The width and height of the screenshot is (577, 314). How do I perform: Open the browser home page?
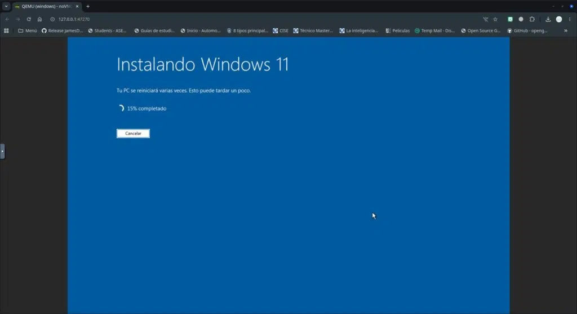coord(40,19)
